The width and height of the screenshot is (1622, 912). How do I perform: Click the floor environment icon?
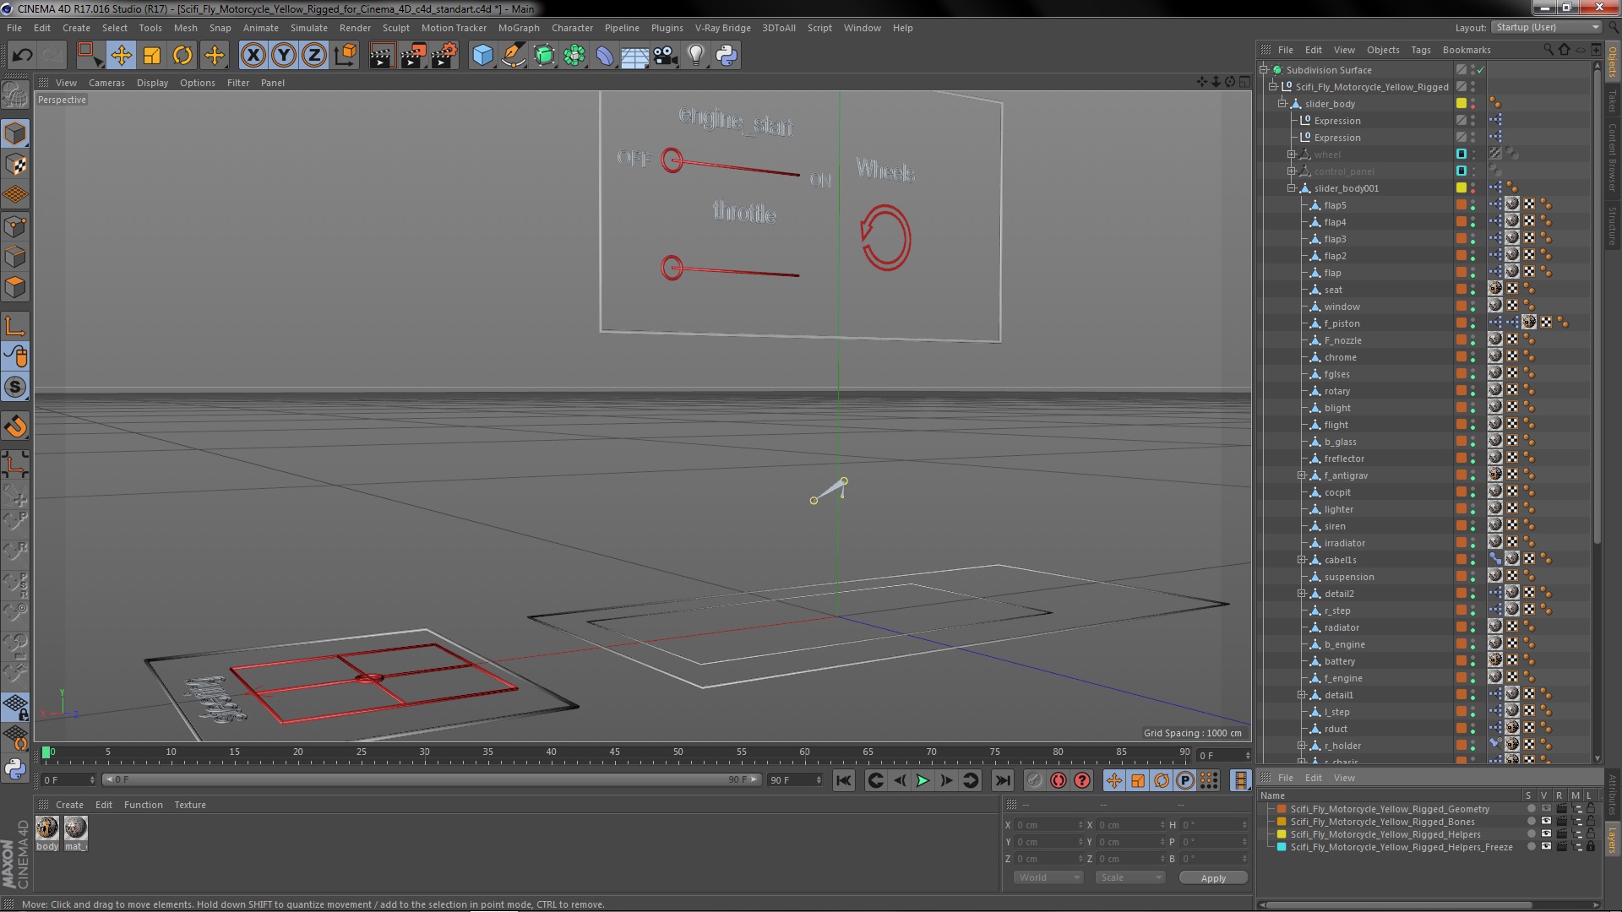634,56
